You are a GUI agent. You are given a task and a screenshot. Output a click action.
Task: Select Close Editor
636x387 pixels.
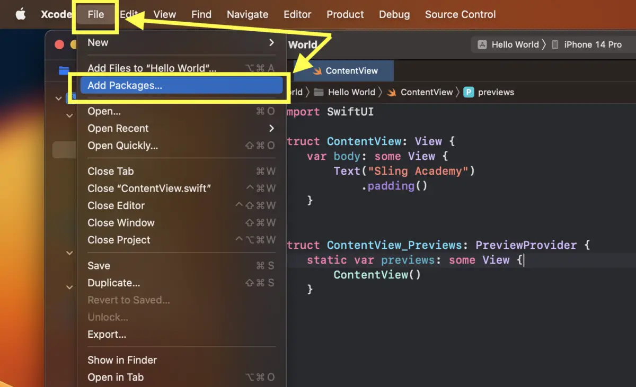pos(181,205)
